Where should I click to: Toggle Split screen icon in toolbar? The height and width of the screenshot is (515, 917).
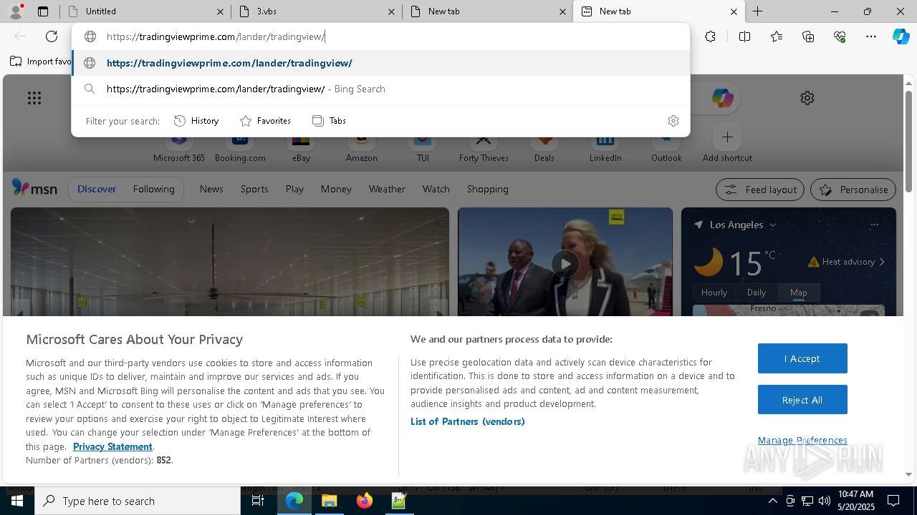[744, 36]
